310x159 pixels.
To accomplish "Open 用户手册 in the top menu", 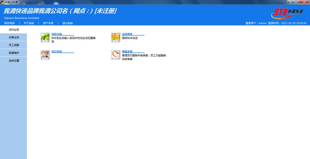I will (48, 23).
